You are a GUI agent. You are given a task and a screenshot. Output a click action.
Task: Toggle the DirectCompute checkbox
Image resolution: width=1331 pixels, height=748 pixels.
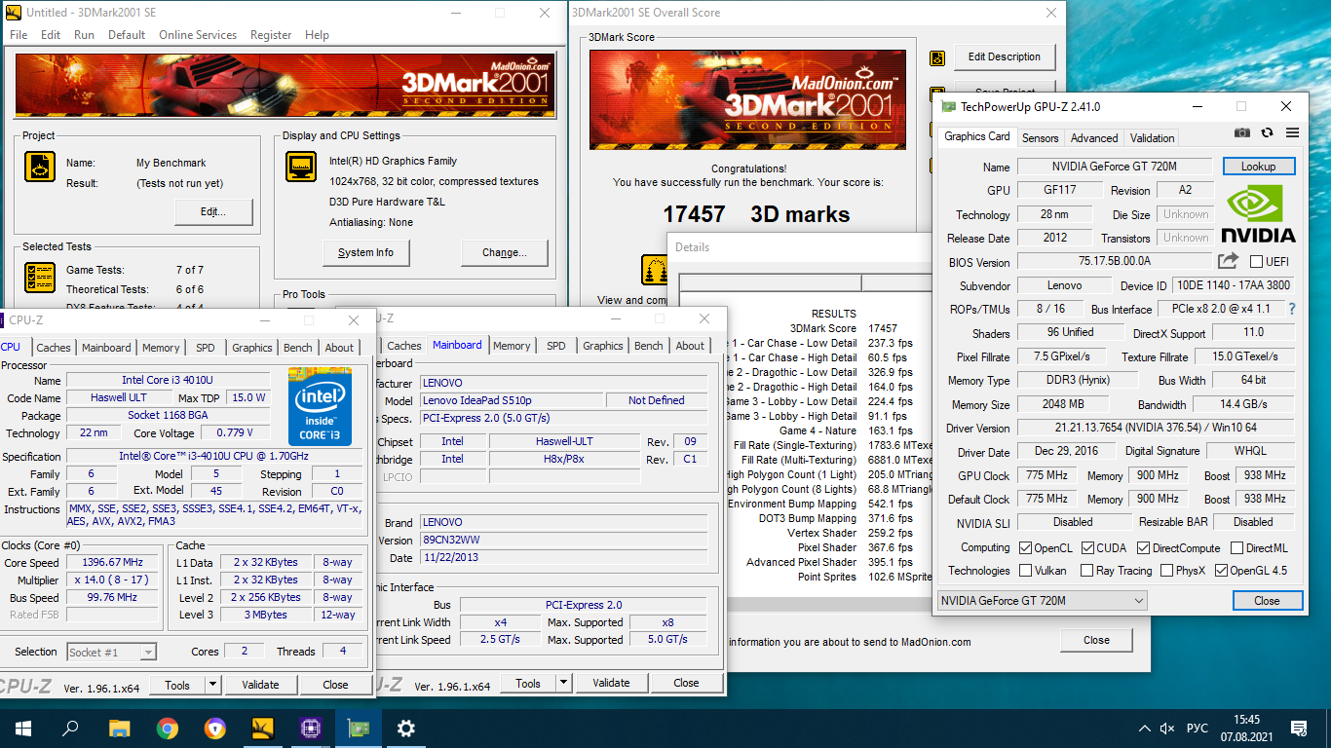tap(1144, 548)
